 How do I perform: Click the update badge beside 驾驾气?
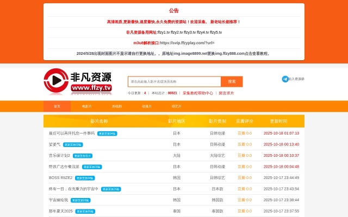tap(73, 145)
